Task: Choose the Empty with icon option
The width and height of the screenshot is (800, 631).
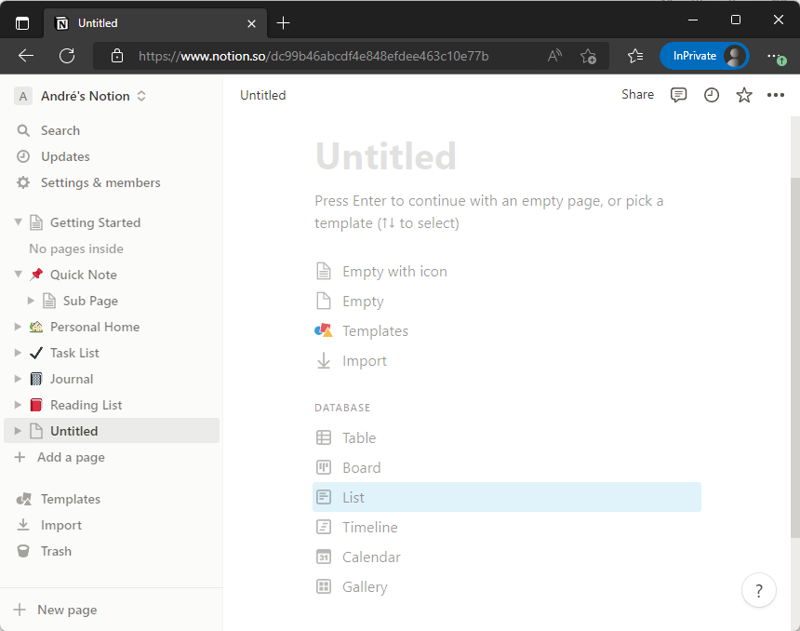Action: (394, 272)
